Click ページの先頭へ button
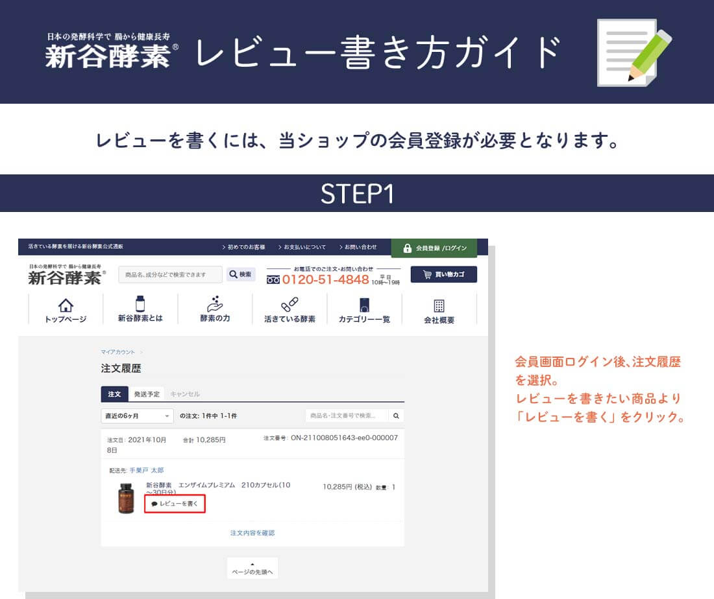The height and width of the screenshot is (599, 714). [252, 569]
